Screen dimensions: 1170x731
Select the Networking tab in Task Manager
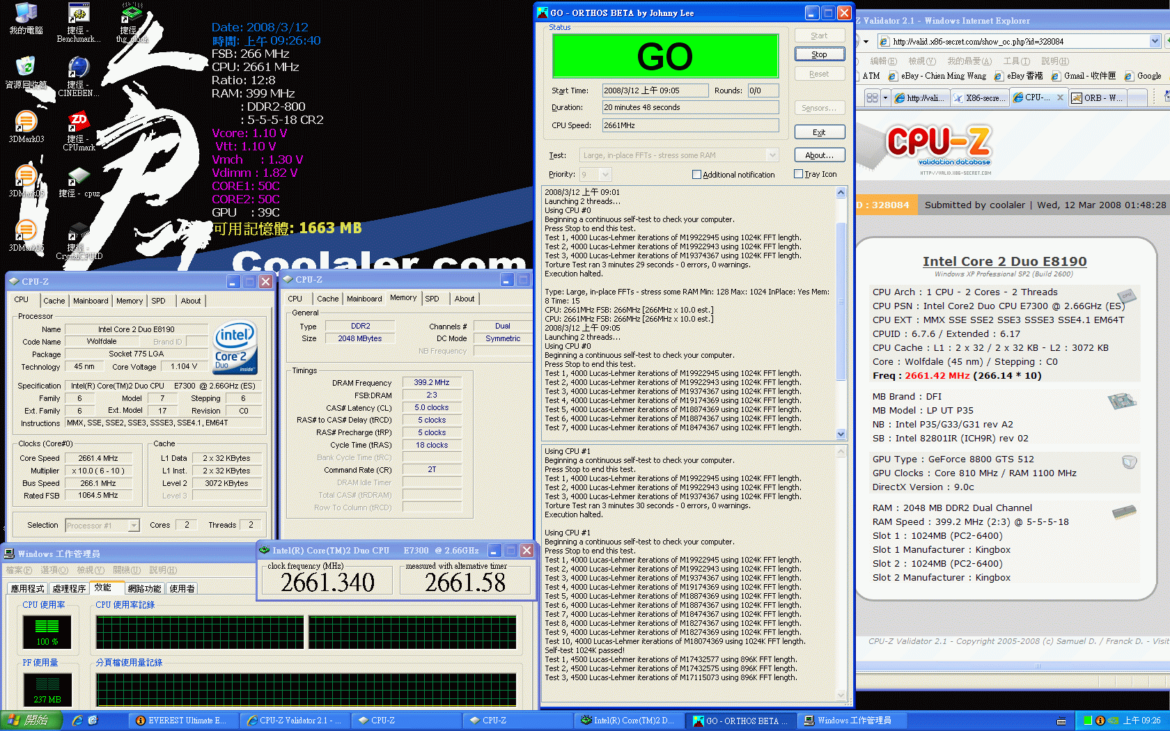(144, 589)
